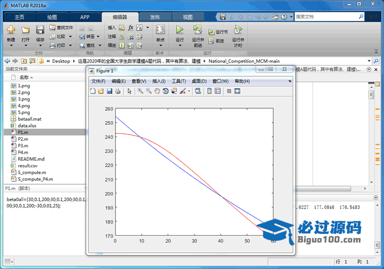Click the Desktop segment in the address path
This screenshot has height=269, width=384.
pos(61,61)
